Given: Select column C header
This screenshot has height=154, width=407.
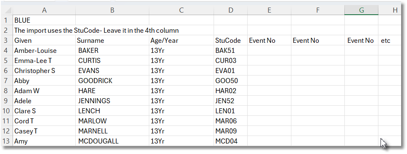Looking at the screenshot, I should click(182, 10).
